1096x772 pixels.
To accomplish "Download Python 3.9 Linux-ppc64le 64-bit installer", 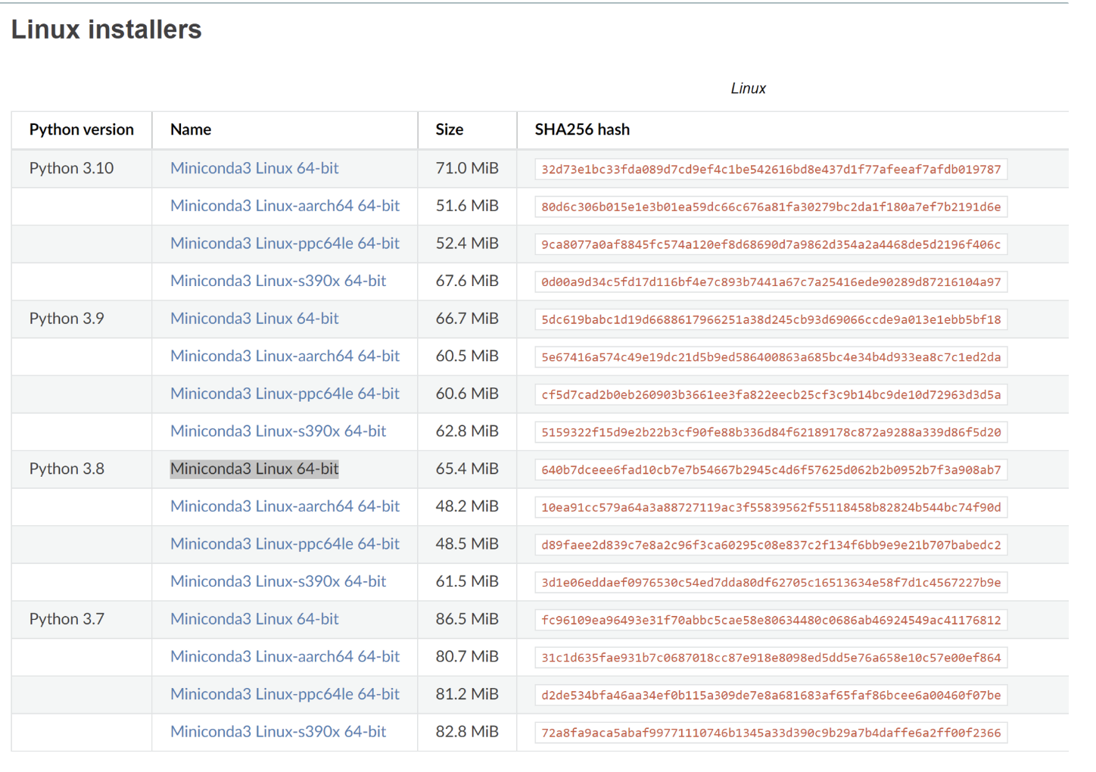I will (285, 394).
